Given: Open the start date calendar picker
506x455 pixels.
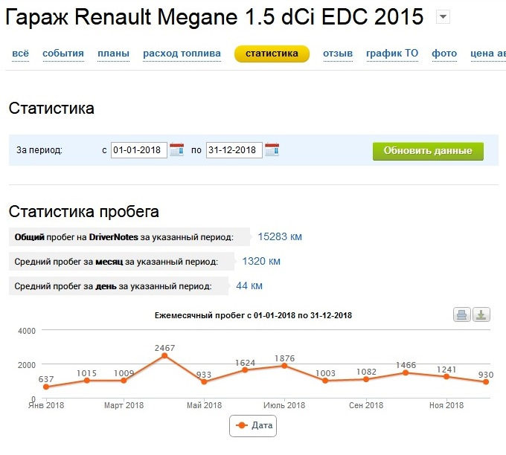Looking at the screenshot, I should 176,149.
